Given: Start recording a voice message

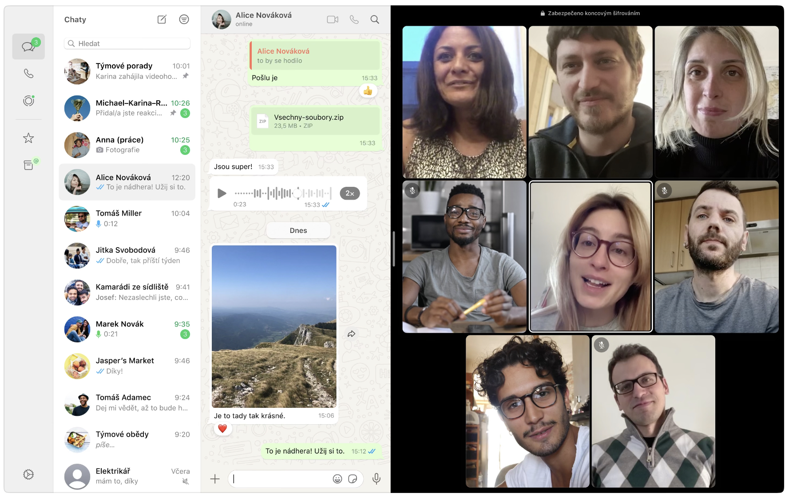Looking at the screenshot, I should pyautogui.click(x=377, y=479).
